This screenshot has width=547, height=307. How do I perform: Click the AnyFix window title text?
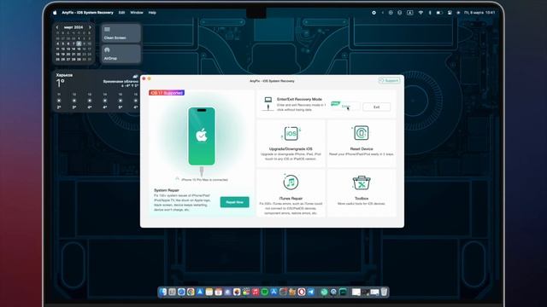point(272,81)
